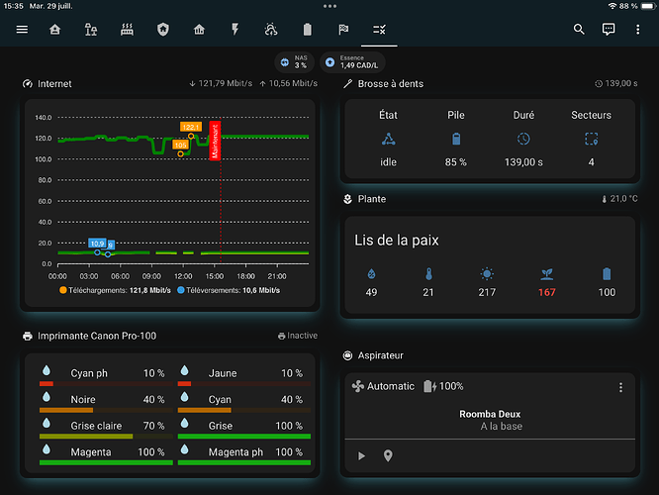Viewport: 659px width, 495px height.
Task: Open the header overflow three-dot menu
Action: point(637,30)
